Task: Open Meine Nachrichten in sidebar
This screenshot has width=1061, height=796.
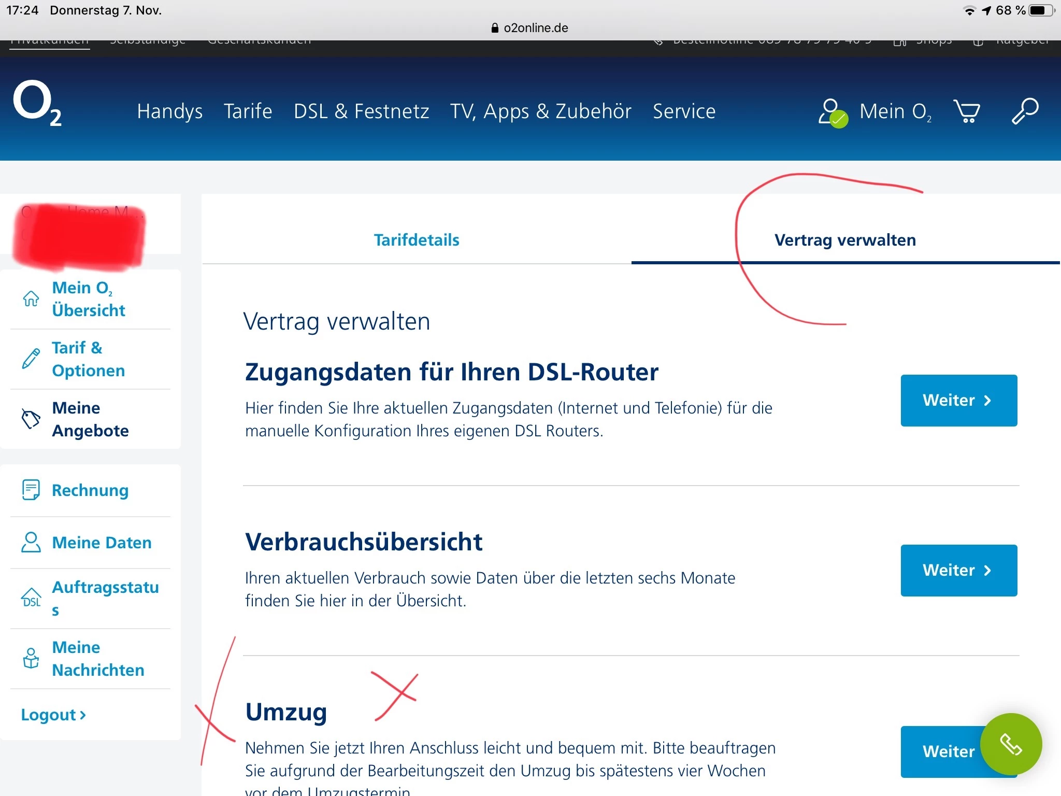Action: (x=98, y=658)
